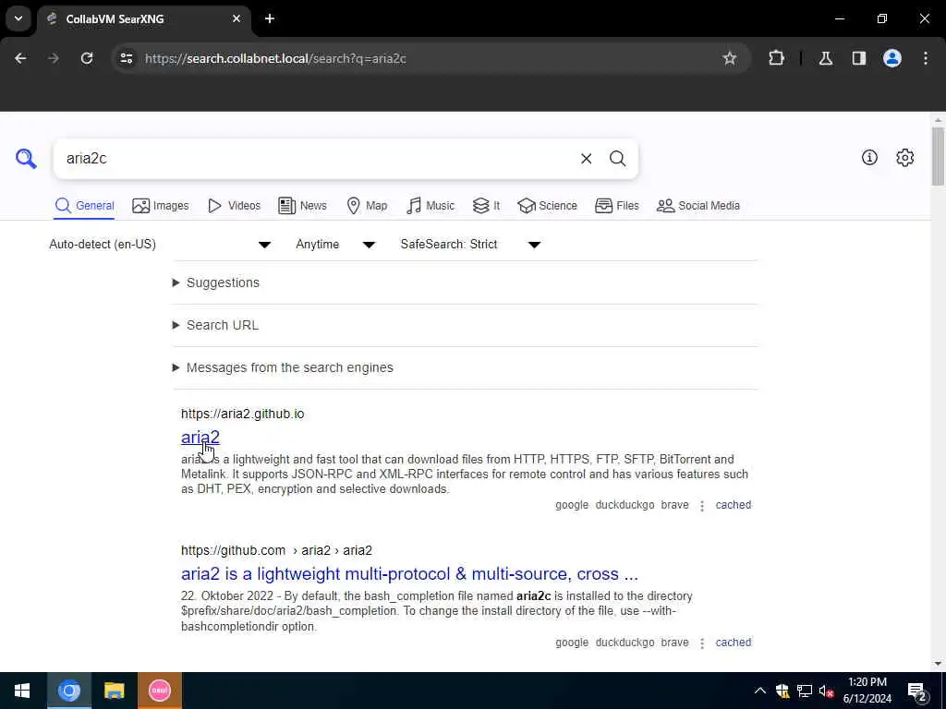Bookmark this page with the star icon
This screenshot has height=709, width=946.
[x=730, y=58]
